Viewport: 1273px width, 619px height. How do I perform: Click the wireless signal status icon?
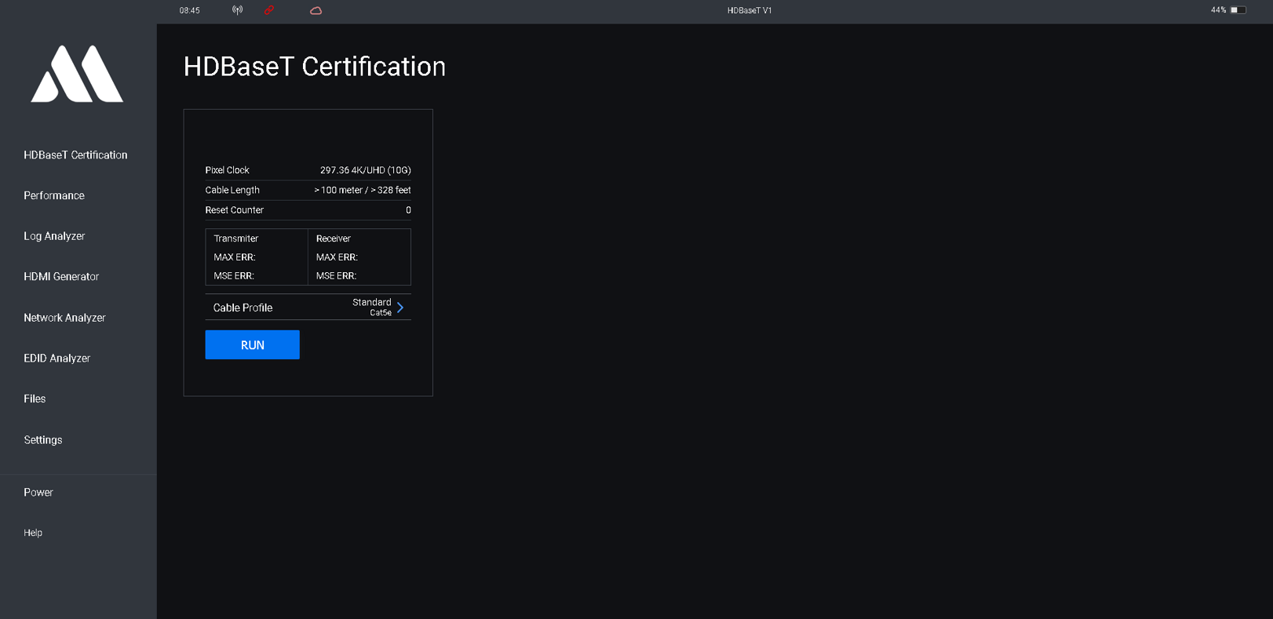click(x=237, y=10)
